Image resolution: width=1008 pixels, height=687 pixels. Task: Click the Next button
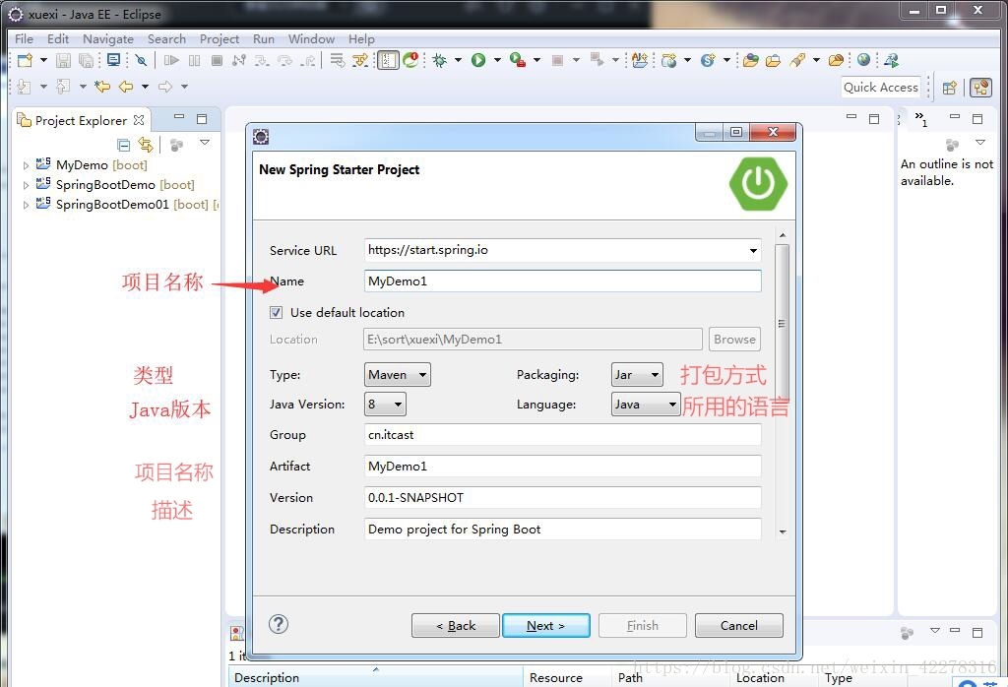pos(545,625)
